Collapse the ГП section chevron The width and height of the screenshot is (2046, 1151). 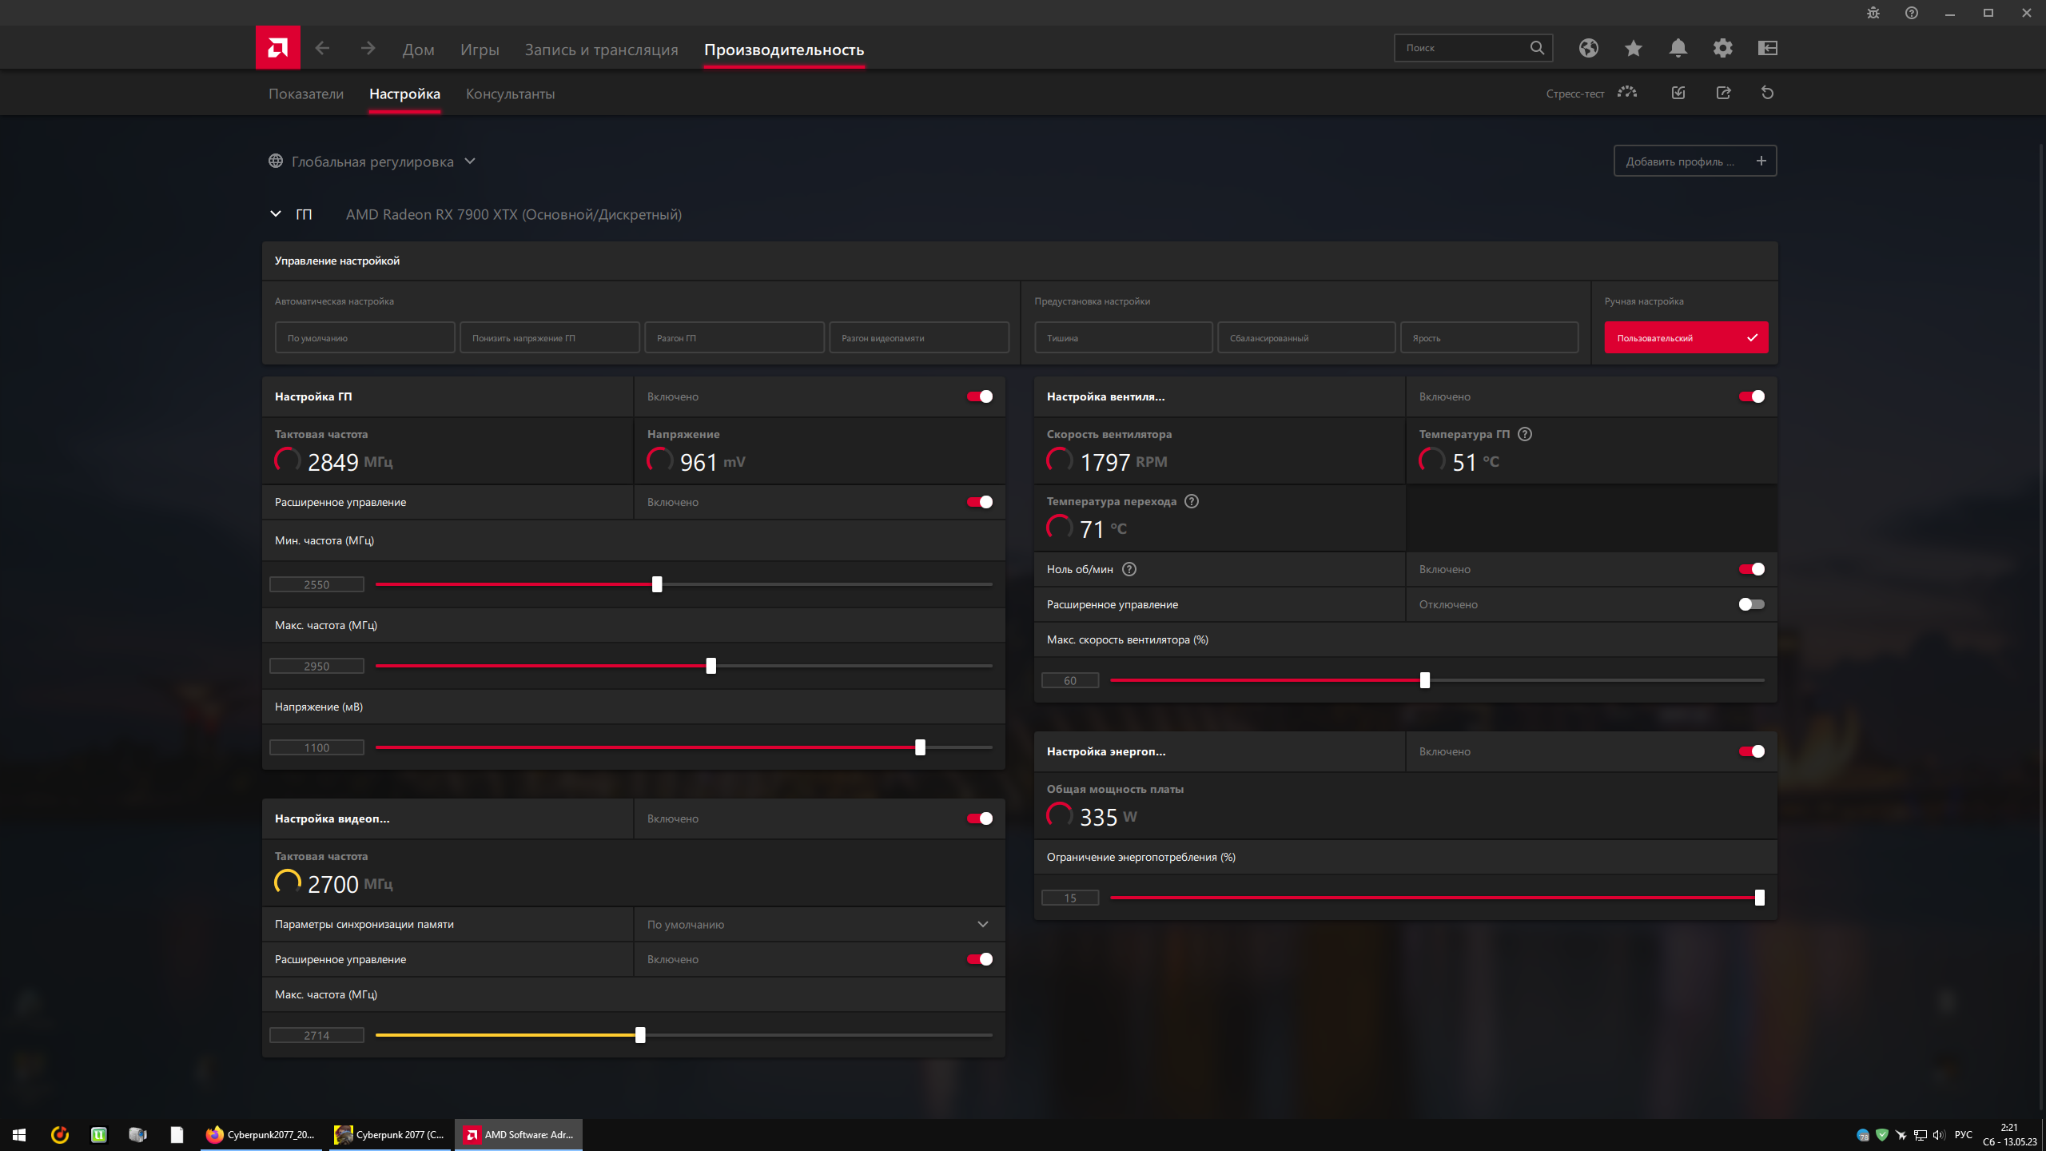(276, 214)
